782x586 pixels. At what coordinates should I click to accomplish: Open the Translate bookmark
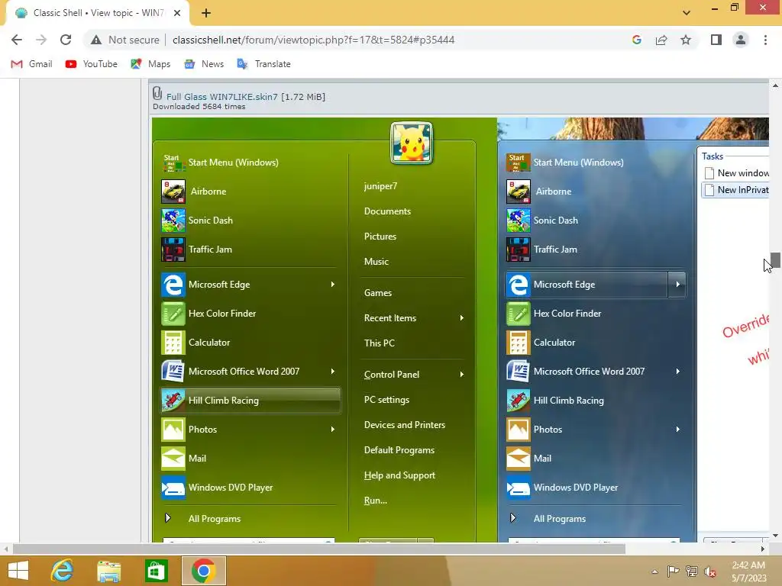click(x=263, y=64)
